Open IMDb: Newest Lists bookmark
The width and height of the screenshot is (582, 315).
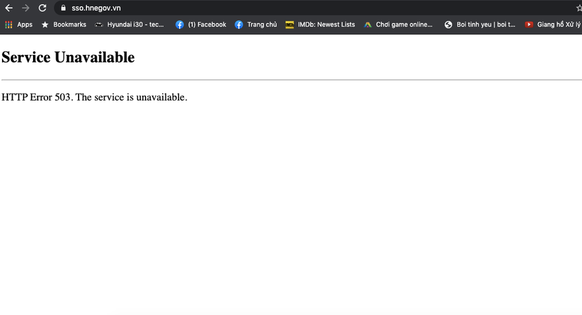tap(320, 24)
